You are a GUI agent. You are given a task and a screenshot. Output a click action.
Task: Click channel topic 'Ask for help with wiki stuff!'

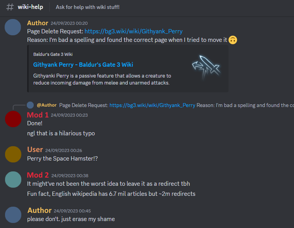tap(88, 7)
